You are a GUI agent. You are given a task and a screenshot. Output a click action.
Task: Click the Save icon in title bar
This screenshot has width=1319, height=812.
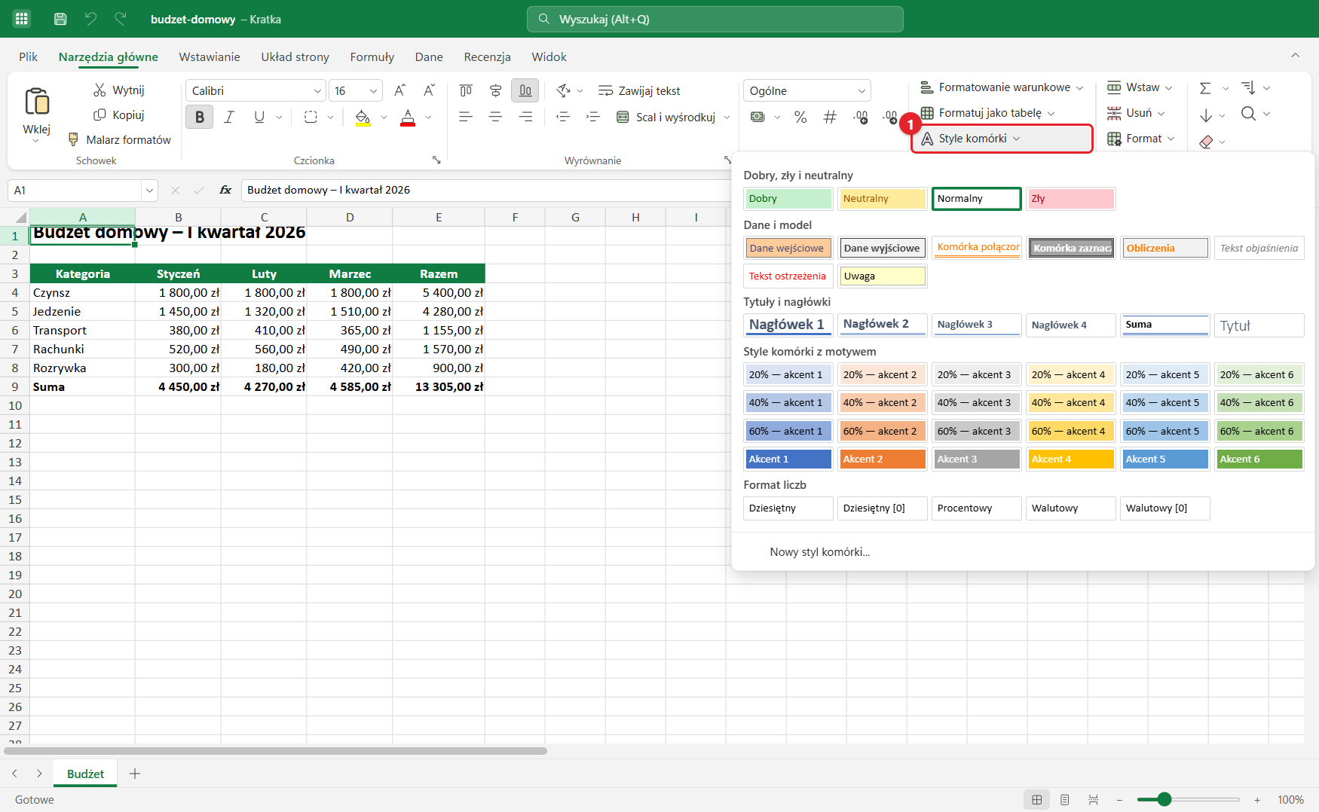pos(60,19)
